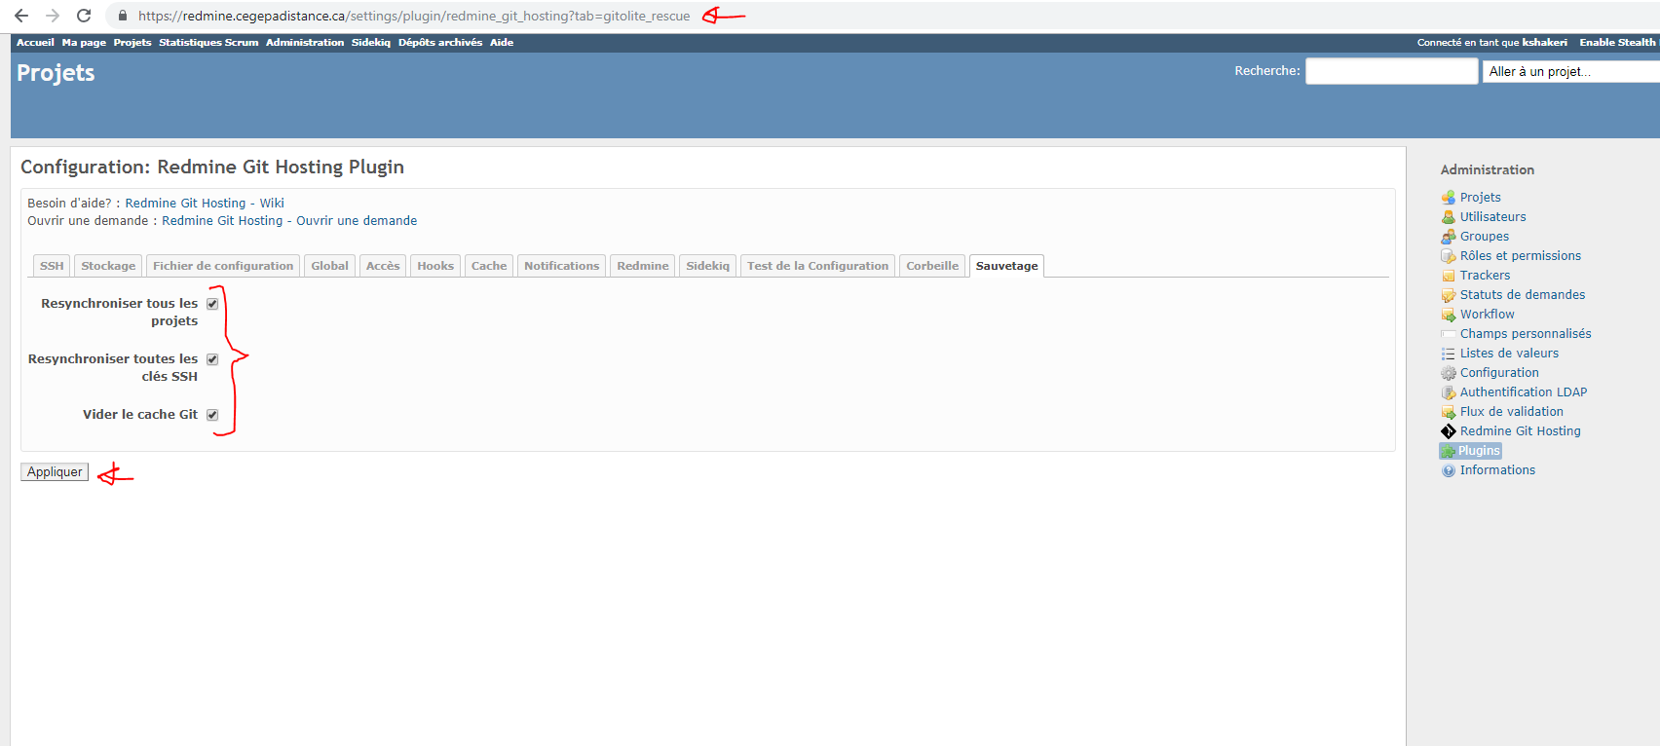Open the Redmine Git Hosting - Wiki link
This screenshot has height=746, width=1660.
[205, 204]
